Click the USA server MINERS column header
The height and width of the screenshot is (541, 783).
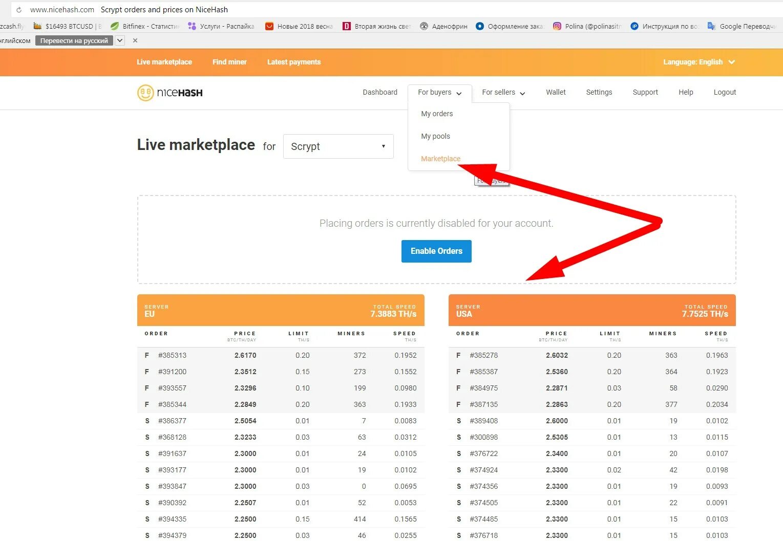point(663,334)
